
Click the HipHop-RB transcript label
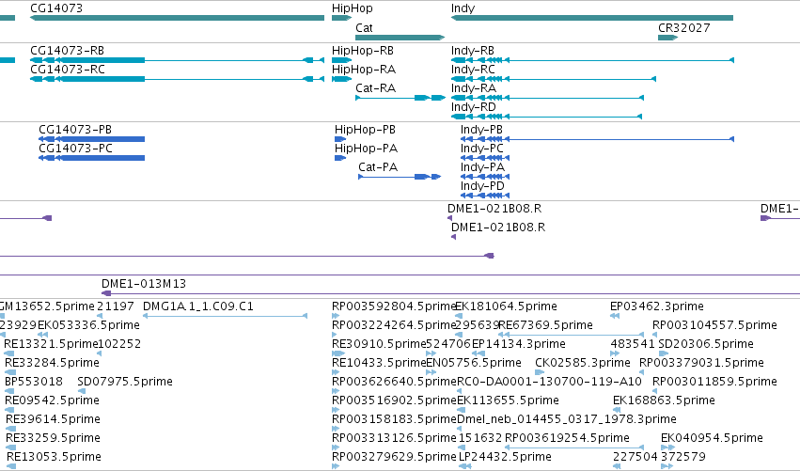click(363, 51)
